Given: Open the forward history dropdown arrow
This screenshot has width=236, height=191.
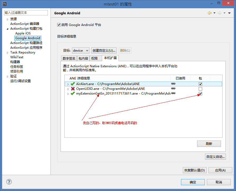Looking at the screenshot, I should tap(224, 13).
